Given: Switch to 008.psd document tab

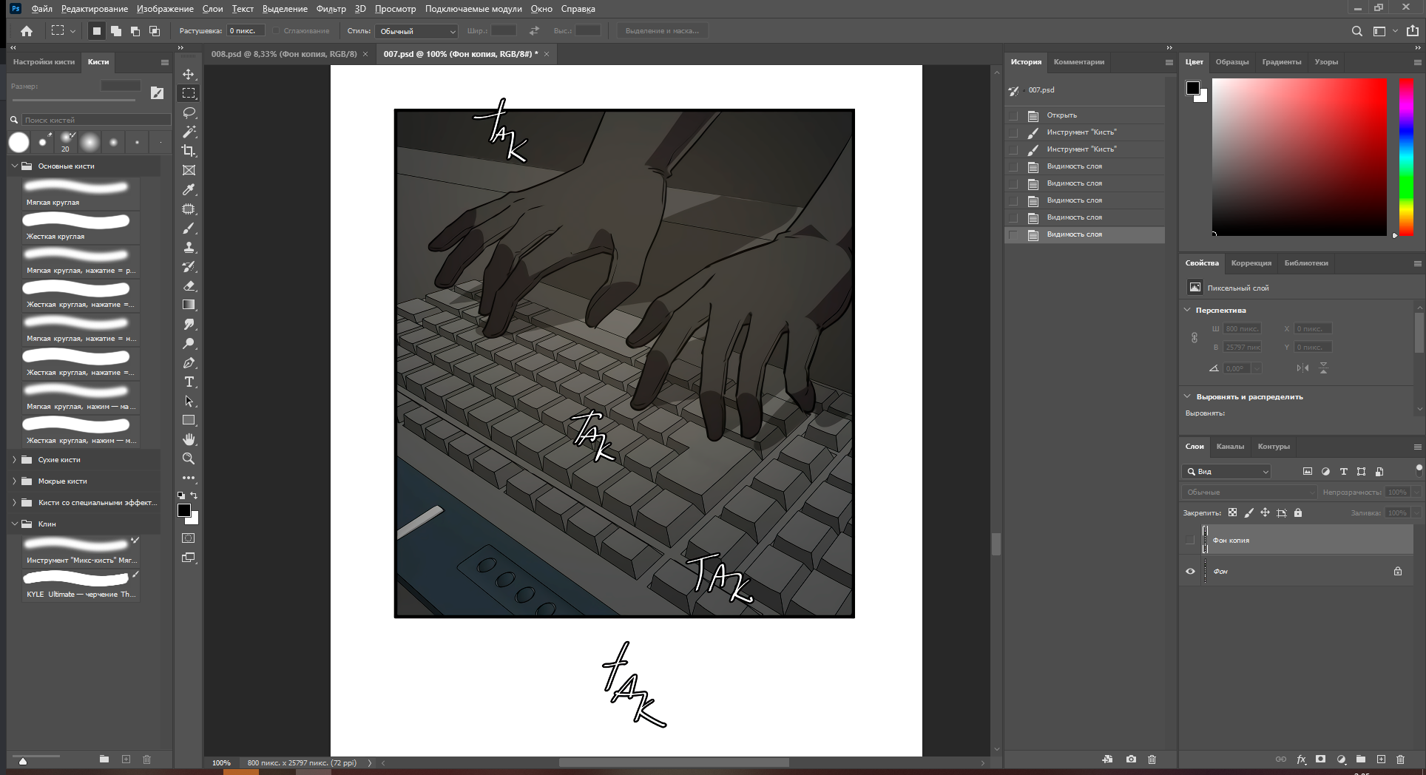Looking at the screenshot, I should tap(283, 54).
